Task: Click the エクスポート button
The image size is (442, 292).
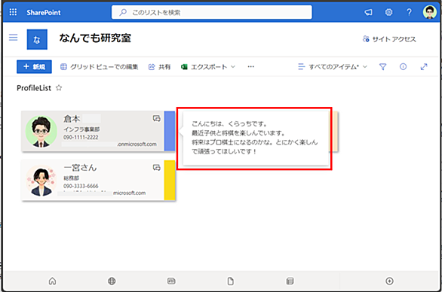Action: pos(204,67)
